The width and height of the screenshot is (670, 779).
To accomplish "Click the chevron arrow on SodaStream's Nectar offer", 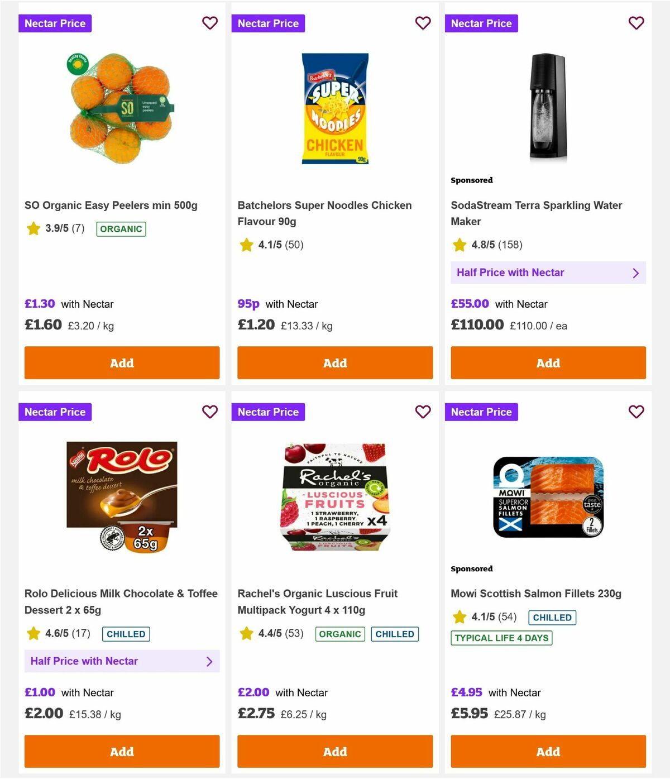I will (x=635, y=273).
